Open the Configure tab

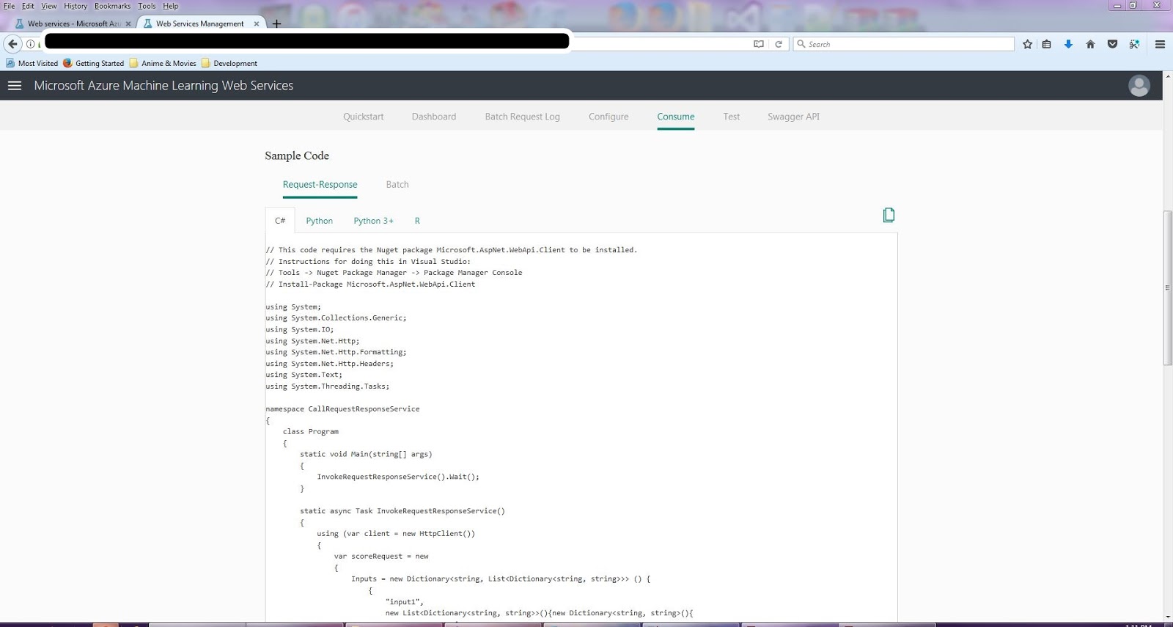tap(608, 117)
